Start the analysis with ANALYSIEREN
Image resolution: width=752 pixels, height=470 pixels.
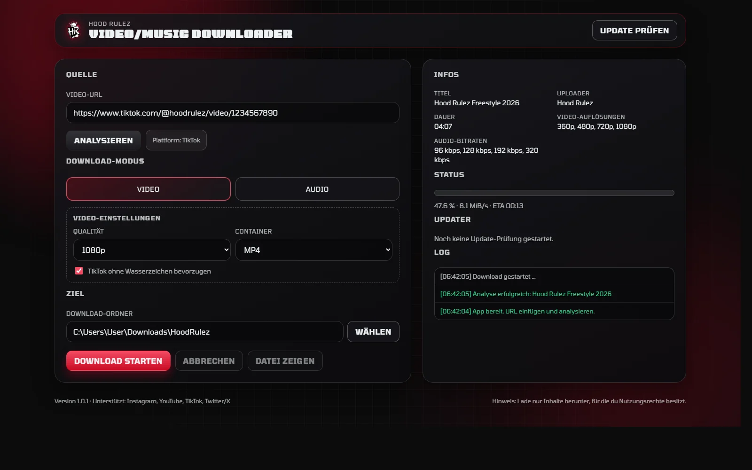[103, 140]
